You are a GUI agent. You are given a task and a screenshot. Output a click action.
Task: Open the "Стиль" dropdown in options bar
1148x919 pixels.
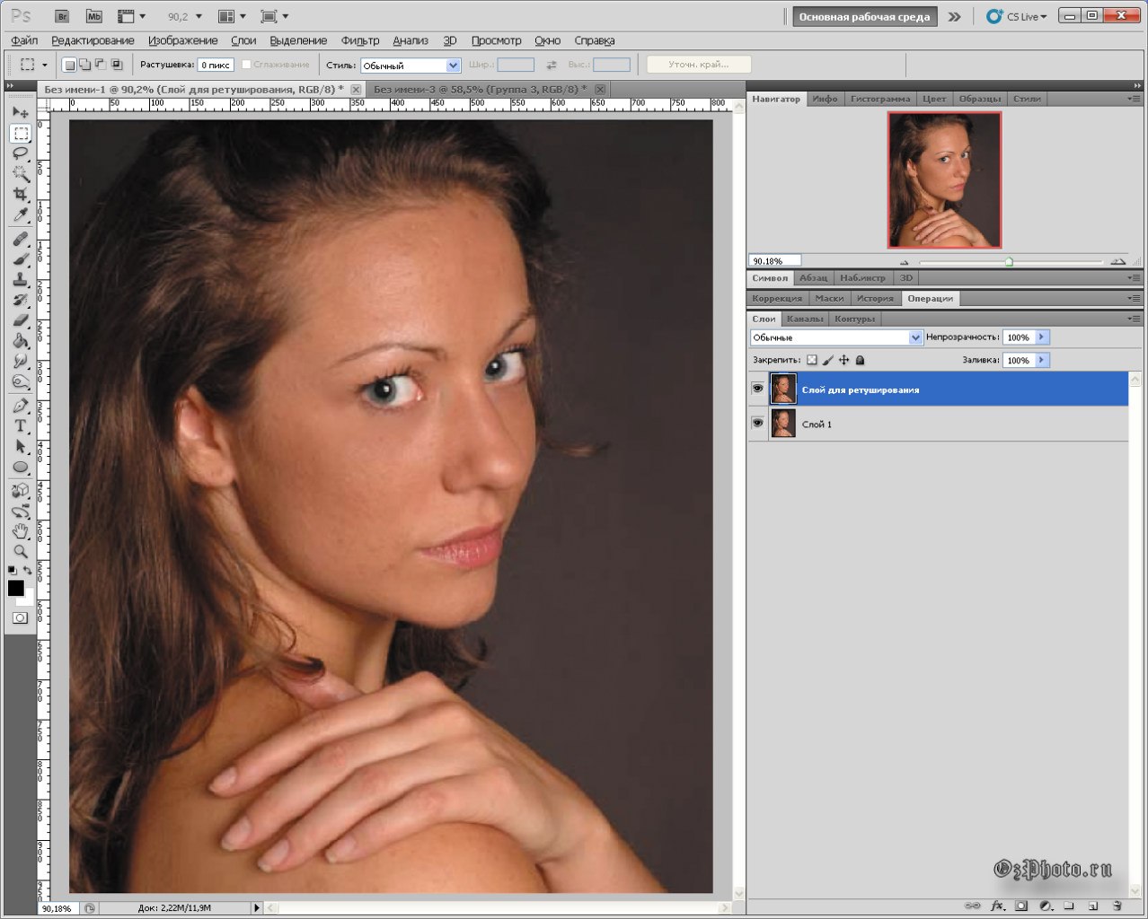[410, 66]
